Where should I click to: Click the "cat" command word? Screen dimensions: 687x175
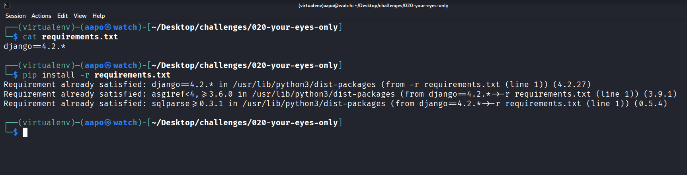[x=29, y=37]
